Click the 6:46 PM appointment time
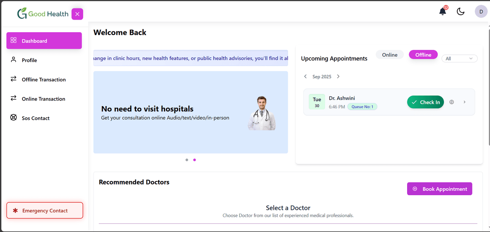The height and width of the screenshot is (232, 490). tap(337, 107)
